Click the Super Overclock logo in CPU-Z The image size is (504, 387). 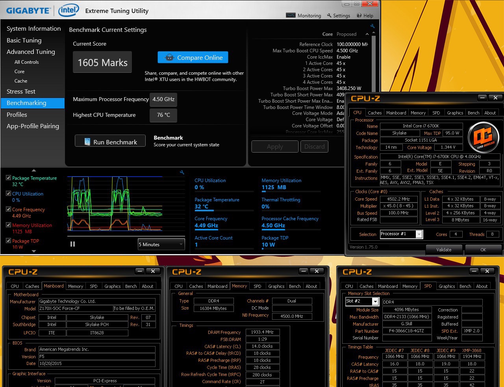[x=483, y=137]
